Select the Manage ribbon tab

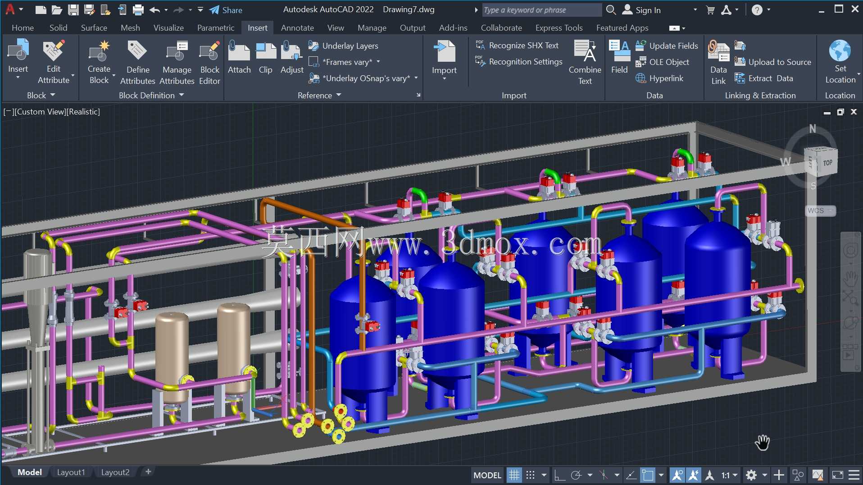(x=372, y=27)
